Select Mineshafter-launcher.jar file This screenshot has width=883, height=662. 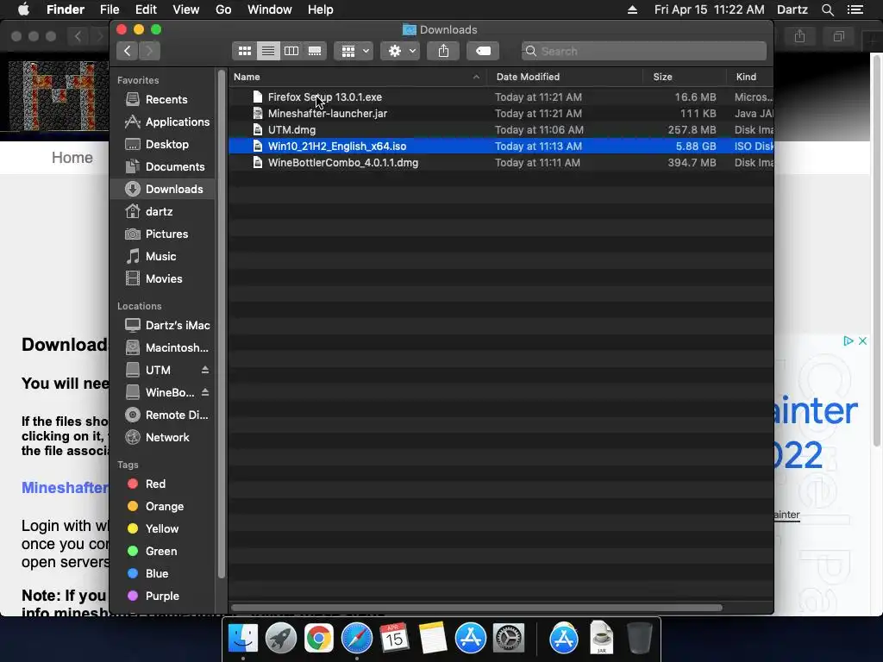click(x=501, y=114)
